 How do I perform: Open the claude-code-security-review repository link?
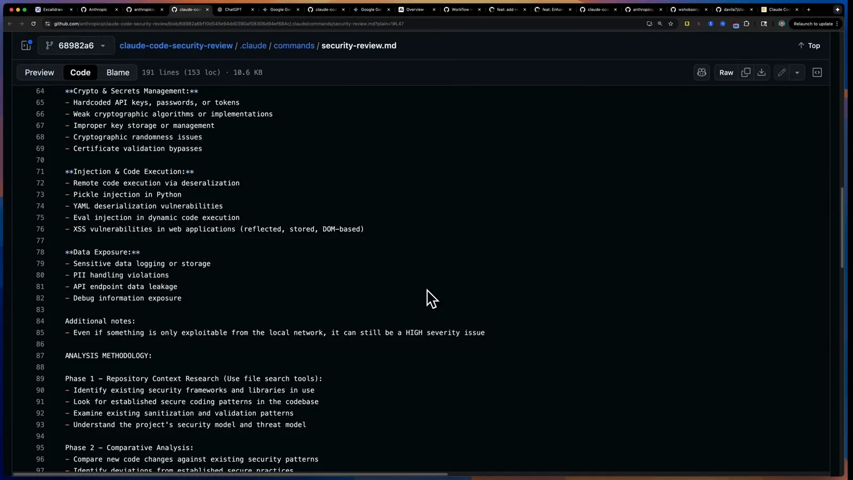[x=176, y=46]
